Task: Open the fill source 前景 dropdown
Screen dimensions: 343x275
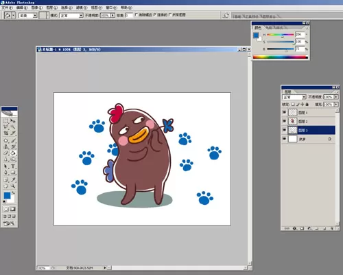Action: pyautogui.click(x=35, y=15)
